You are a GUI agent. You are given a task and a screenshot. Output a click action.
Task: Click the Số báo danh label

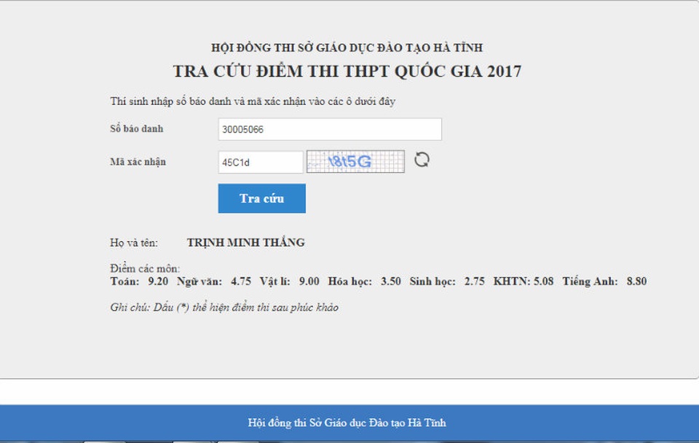137,129
